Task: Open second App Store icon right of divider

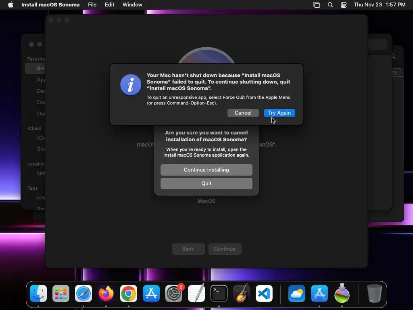Action: [319, 293]
